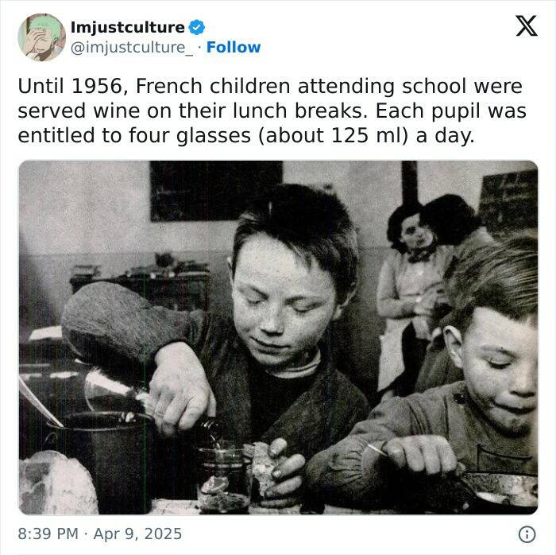Click the dark metal pot in the photo
The width and height of the screenshot is (556, 555).
[102, 461]
